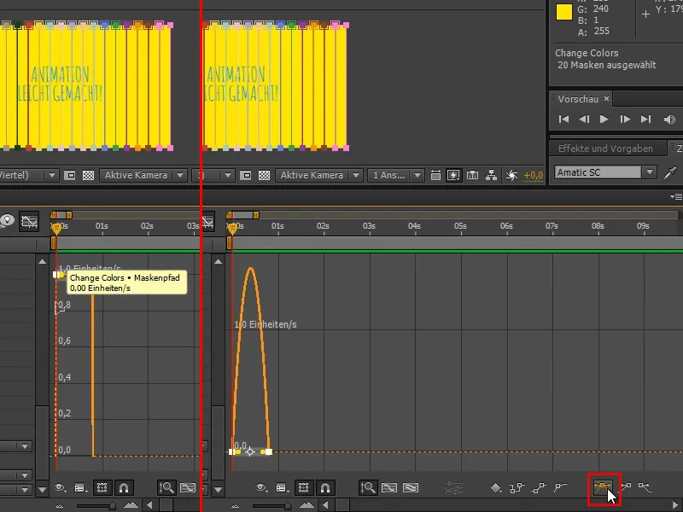Toggle Snap magnet in right graph editor
Screen dimensions: 683x512
[x=325, y=487]
